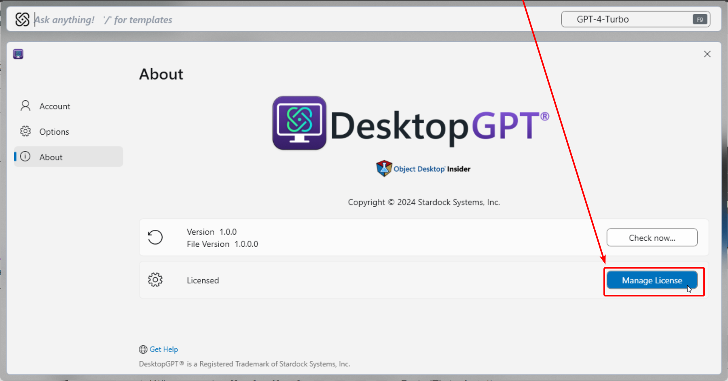Click the Manage License button

652,280
